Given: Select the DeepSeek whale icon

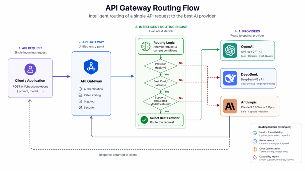Looking at the screenshot, I should pos(230,78).
